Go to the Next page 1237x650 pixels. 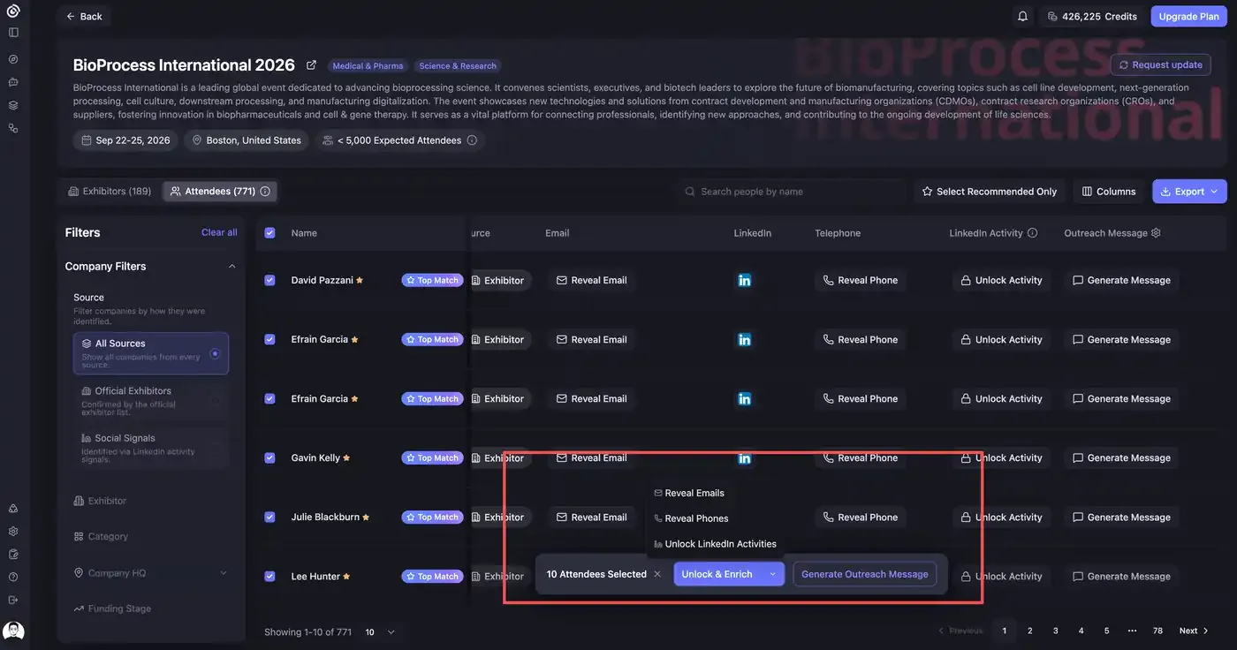[1194, 631]
